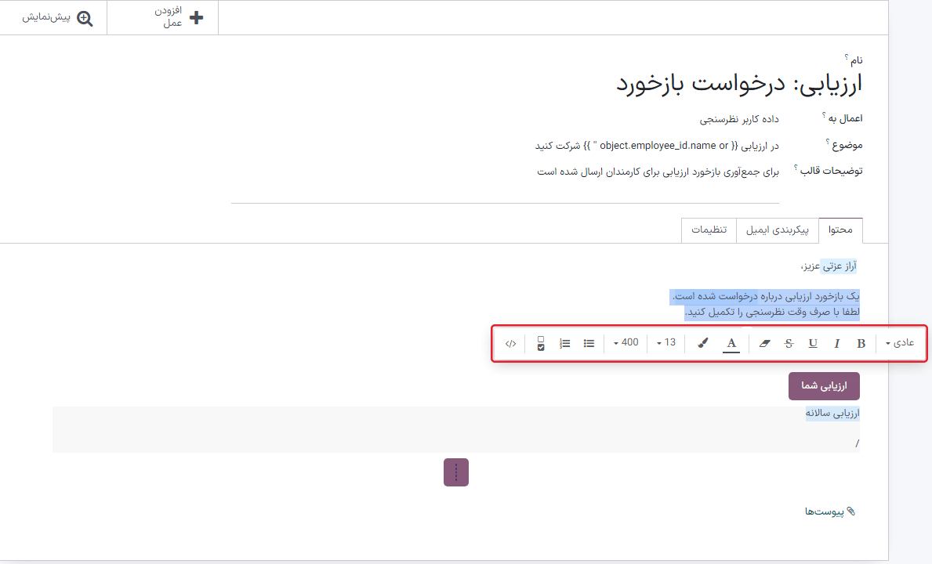
Task: Apply a numbered list
Action: (x=564, y=342)
